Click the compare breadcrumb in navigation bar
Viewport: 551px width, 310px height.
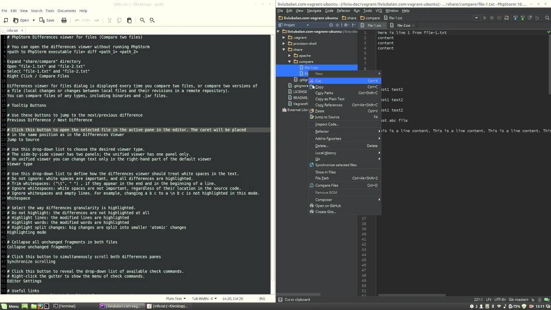coord(370,18)
